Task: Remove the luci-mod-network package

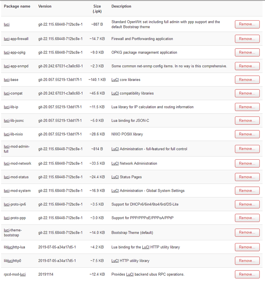Action: pos(247,164)
